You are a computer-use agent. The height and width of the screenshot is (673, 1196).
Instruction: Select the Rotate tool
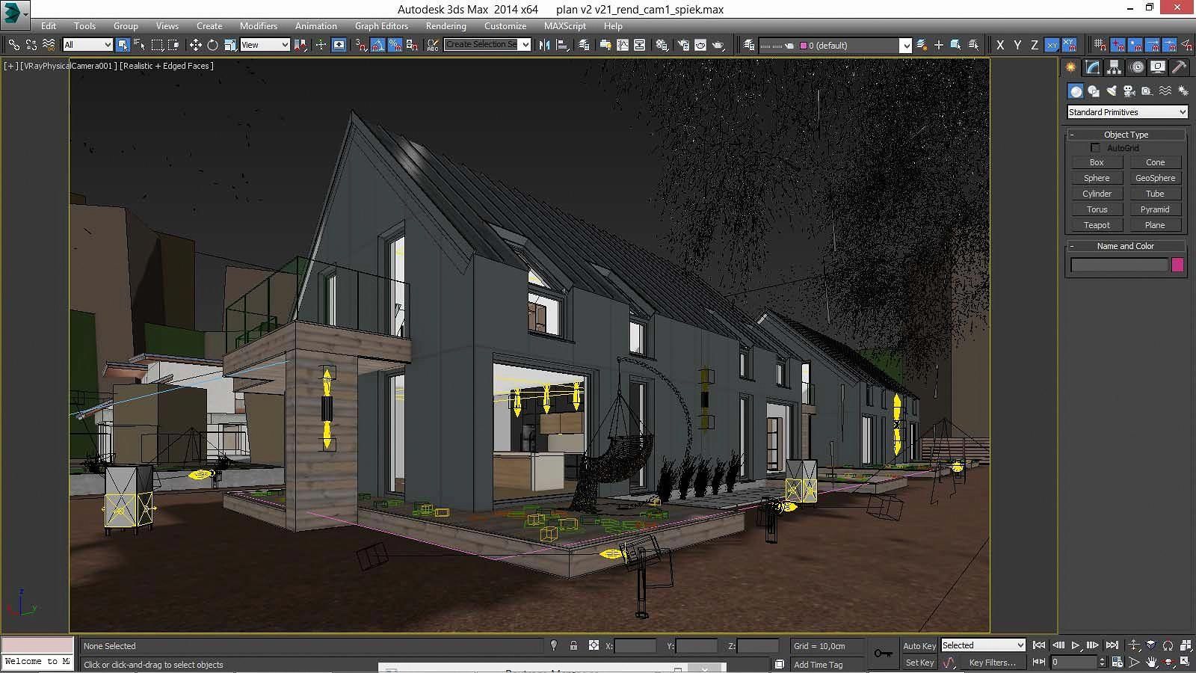tap(213, 45)
